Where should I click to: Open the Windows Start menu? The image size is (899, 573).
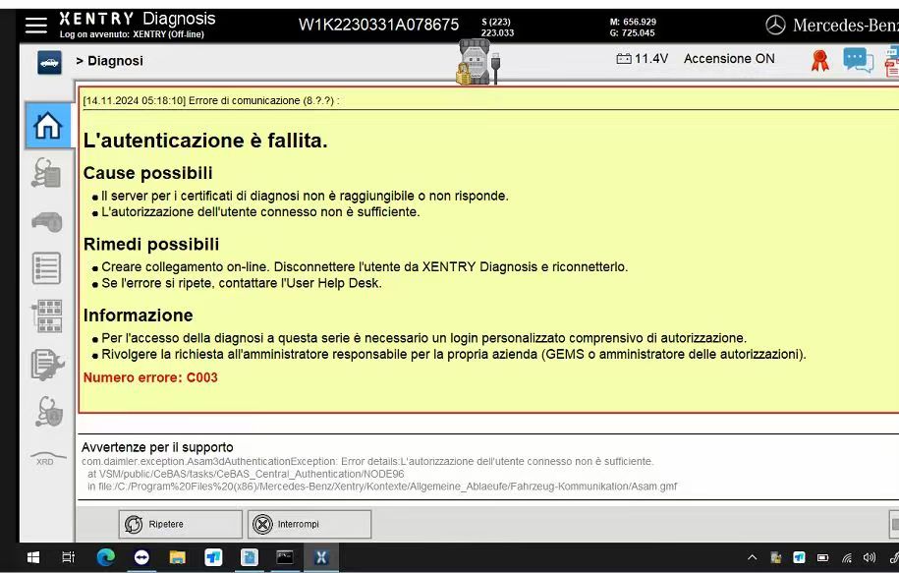[x=33, y=557]
